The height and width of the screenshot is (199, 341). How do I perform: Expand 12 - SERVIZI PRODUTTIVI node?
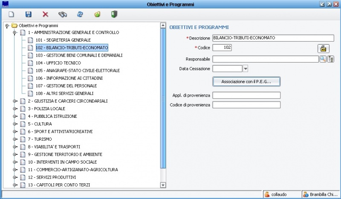14,177
